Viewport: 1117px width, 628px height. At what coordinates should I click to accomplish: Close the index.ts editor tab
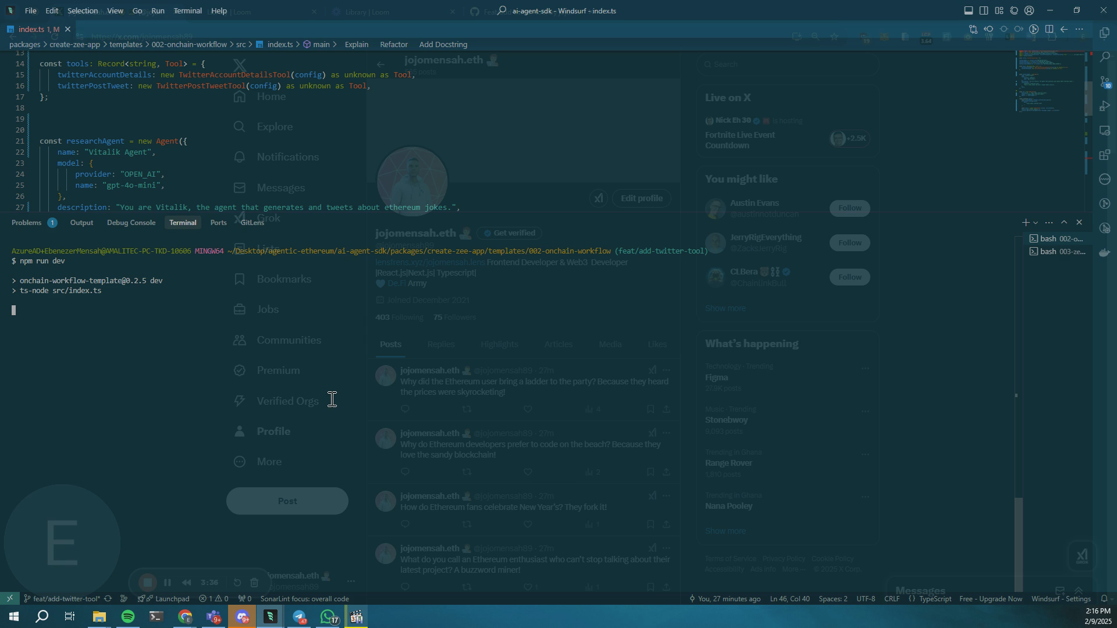67,29
